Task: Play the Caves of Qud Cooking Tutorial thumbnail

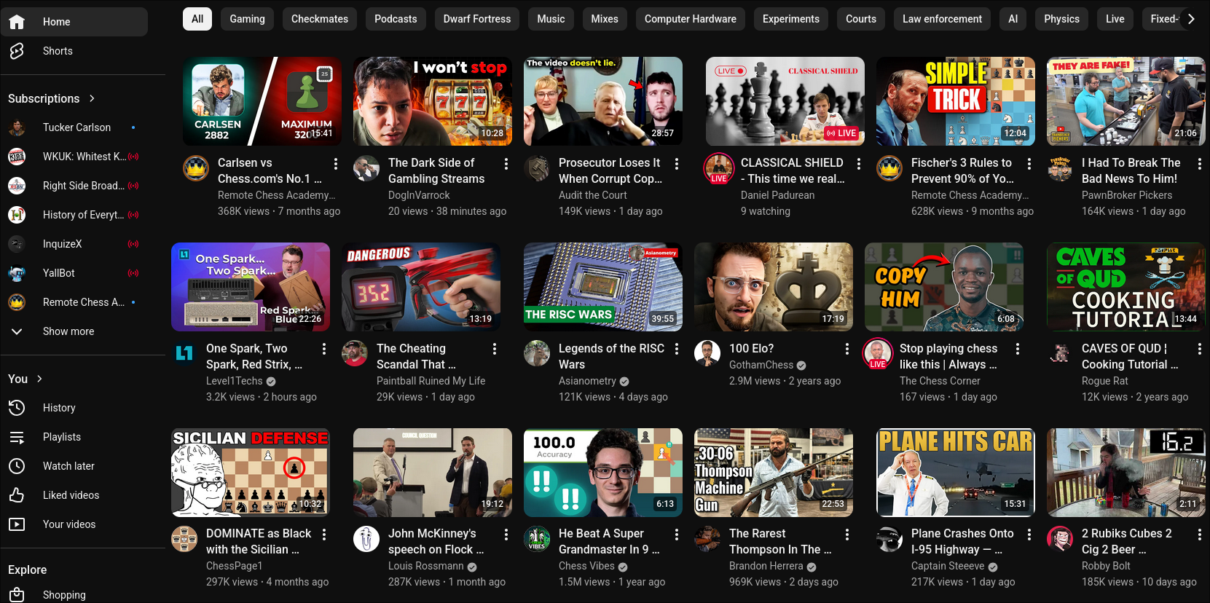Action: [1126, 287]
